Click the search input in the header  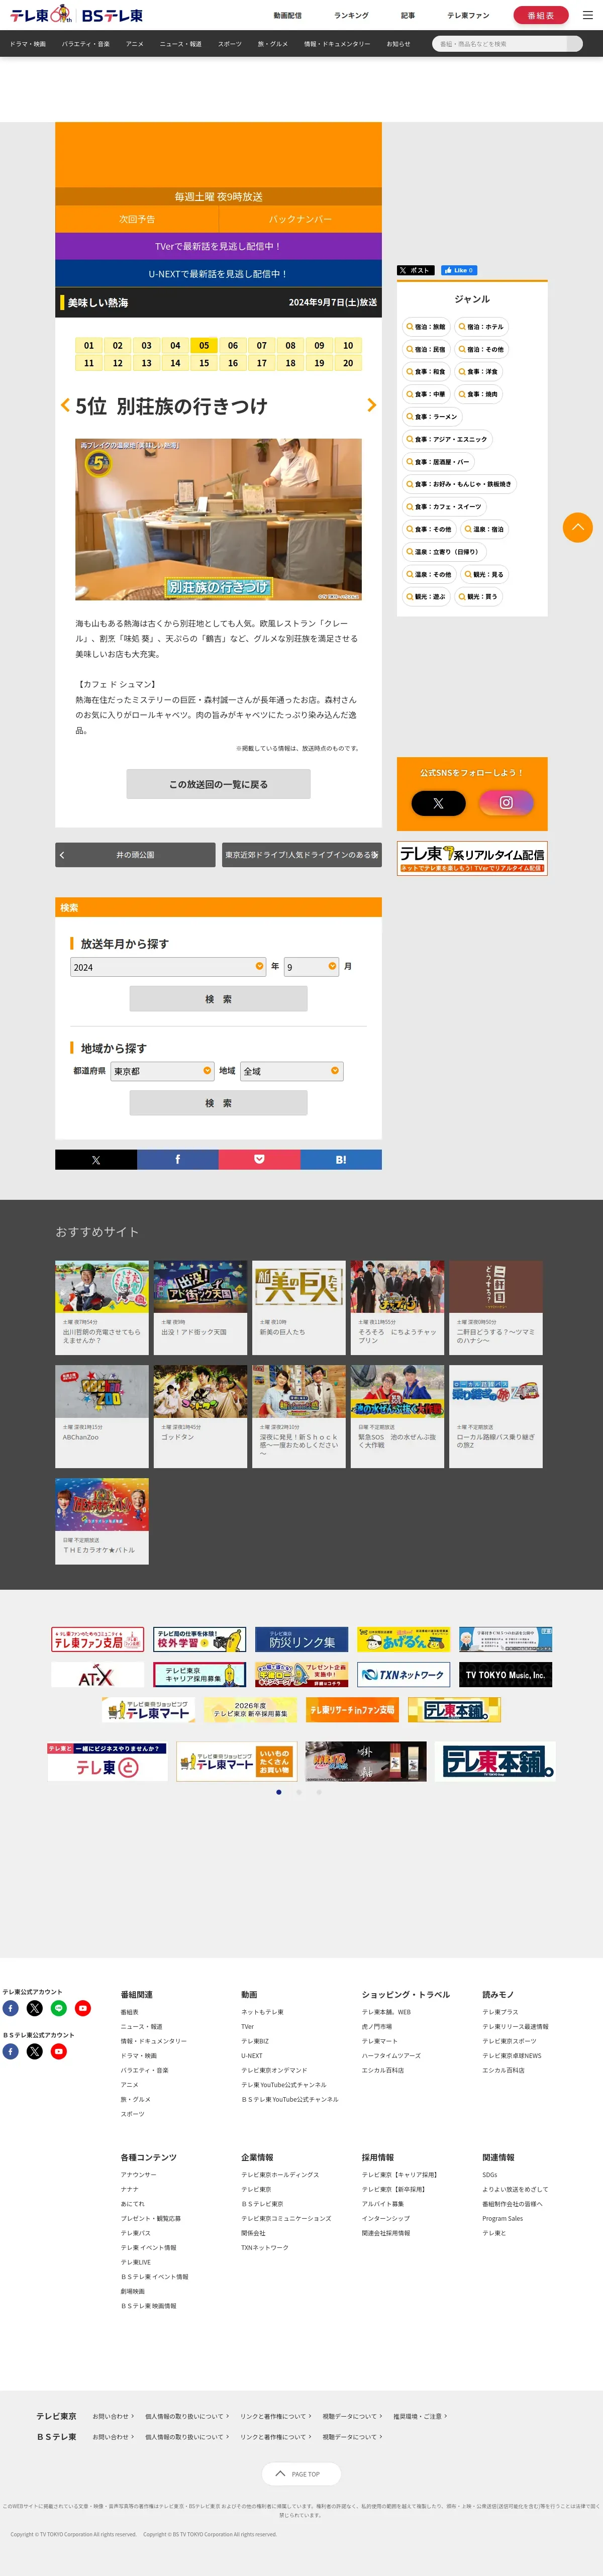point(499,44)
